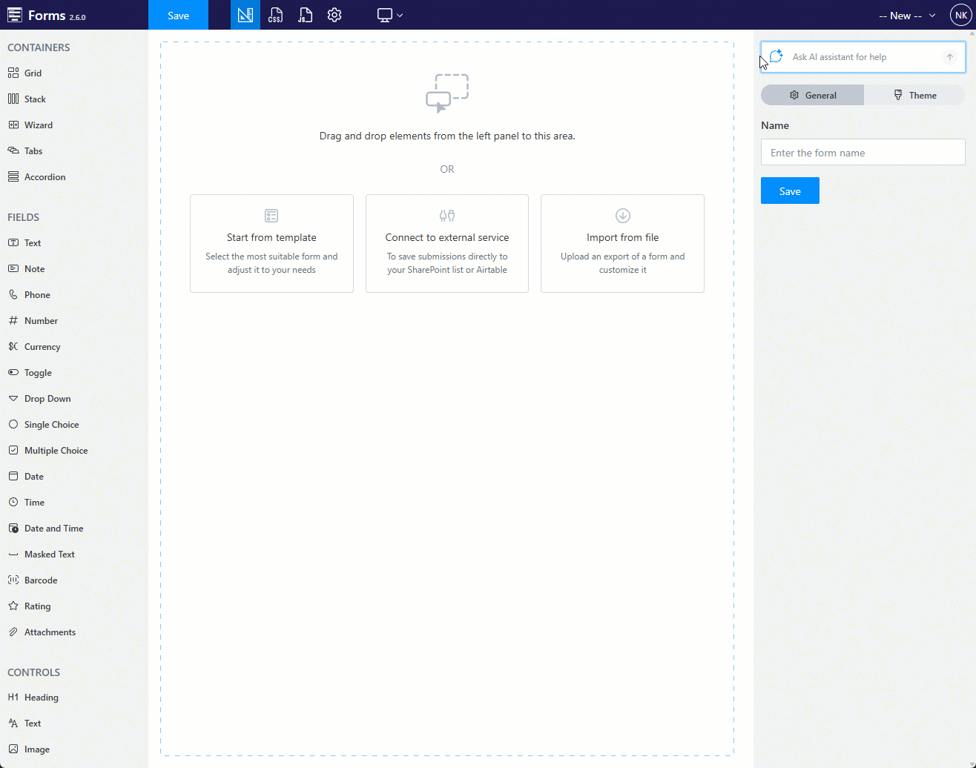Choose Start from template option
This screenshot has height=768, width=976.
[x=271, y=243]
